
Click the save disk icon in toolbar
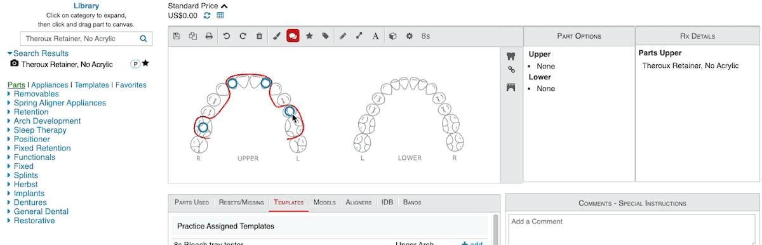(x=176, y=36)
